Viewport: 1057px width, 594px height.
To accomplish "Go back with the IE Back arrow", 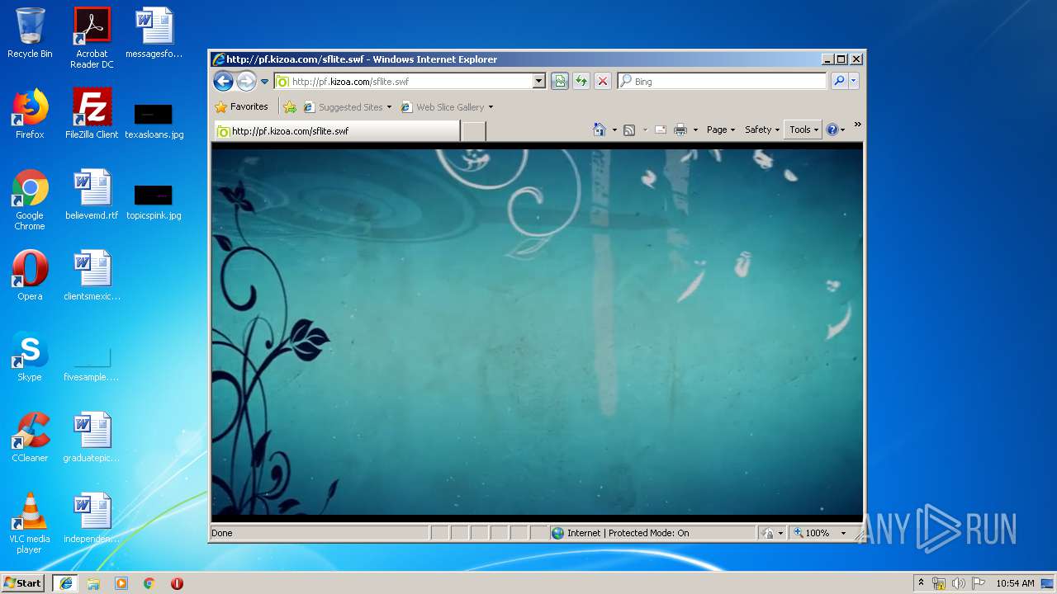I will 223,81.
